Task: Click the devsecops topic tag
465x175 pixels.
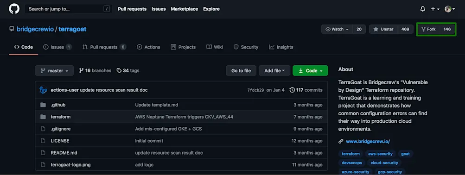Action: [x=351, y=163]
